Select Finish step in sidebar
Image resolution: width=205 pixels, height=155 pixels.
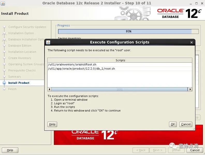(12, 89)
